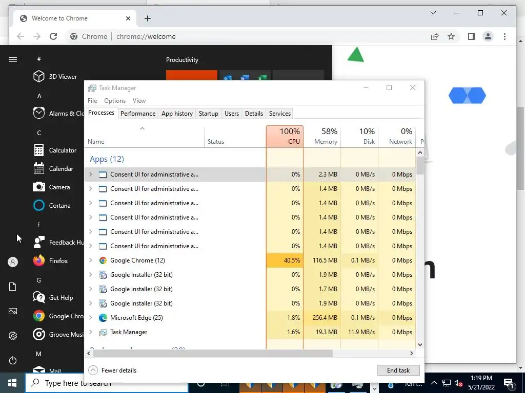Click the Start menu hamburger expand icon
This screenshot has height=393, width=525.
tap(13, 59)
